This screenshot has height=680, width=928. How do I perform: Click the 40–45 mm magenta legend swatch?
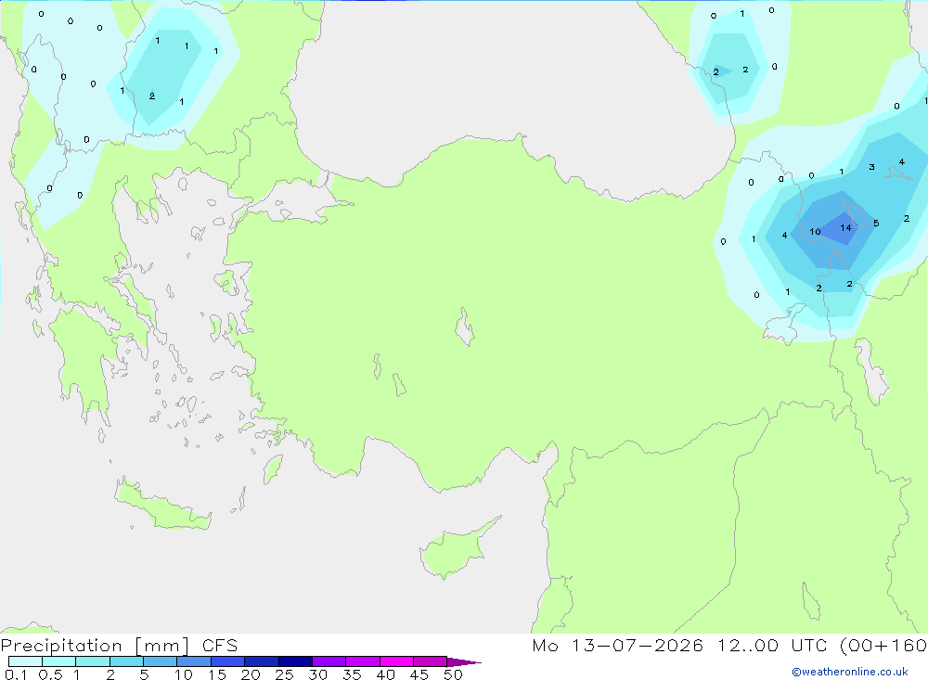[x=396, y=661]
